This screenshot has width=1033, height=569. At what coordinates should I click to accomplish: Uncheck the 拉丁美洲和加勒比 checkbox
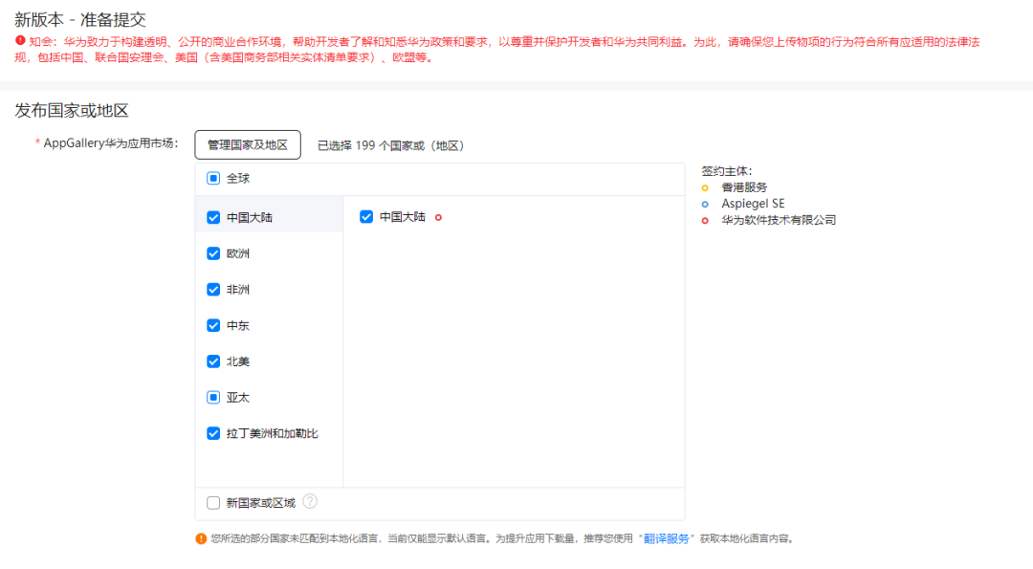tap(213, 433)
